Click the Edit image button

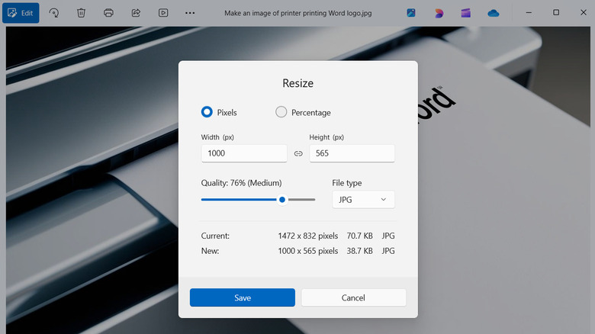[x=21, y=13]
